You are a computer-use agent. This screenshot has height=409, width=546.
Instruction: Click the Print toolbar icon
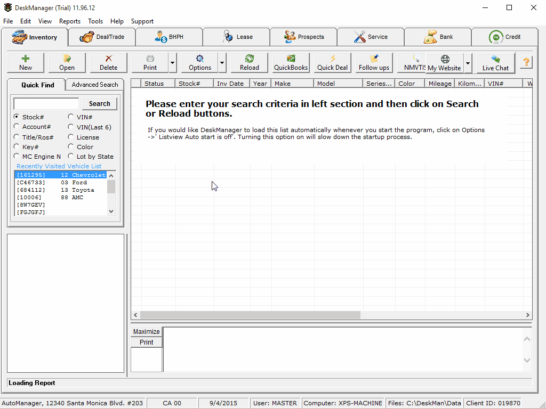(150, 63)
